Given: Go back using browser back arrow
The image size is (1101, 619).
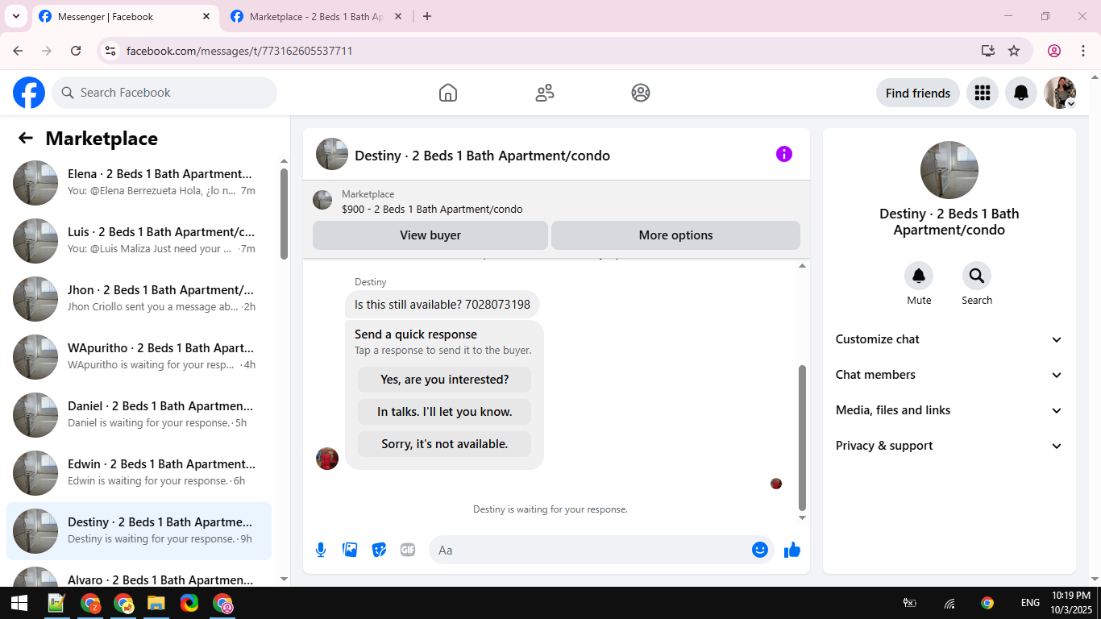Looking at the screenshot, I should click(18, 51).
